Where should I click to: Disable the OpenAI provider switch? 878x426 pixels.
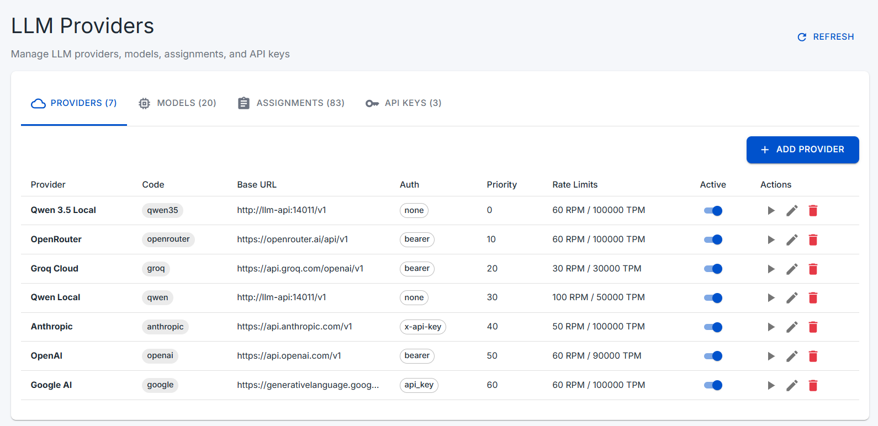713,356
